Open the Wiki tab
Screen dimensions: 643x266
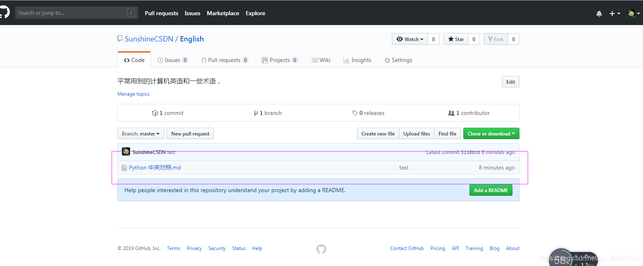[x=321, y=60]
